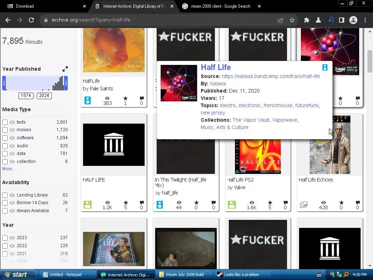
Task: Open the futurefunk topic link
Action: click(x=307, y=105)
